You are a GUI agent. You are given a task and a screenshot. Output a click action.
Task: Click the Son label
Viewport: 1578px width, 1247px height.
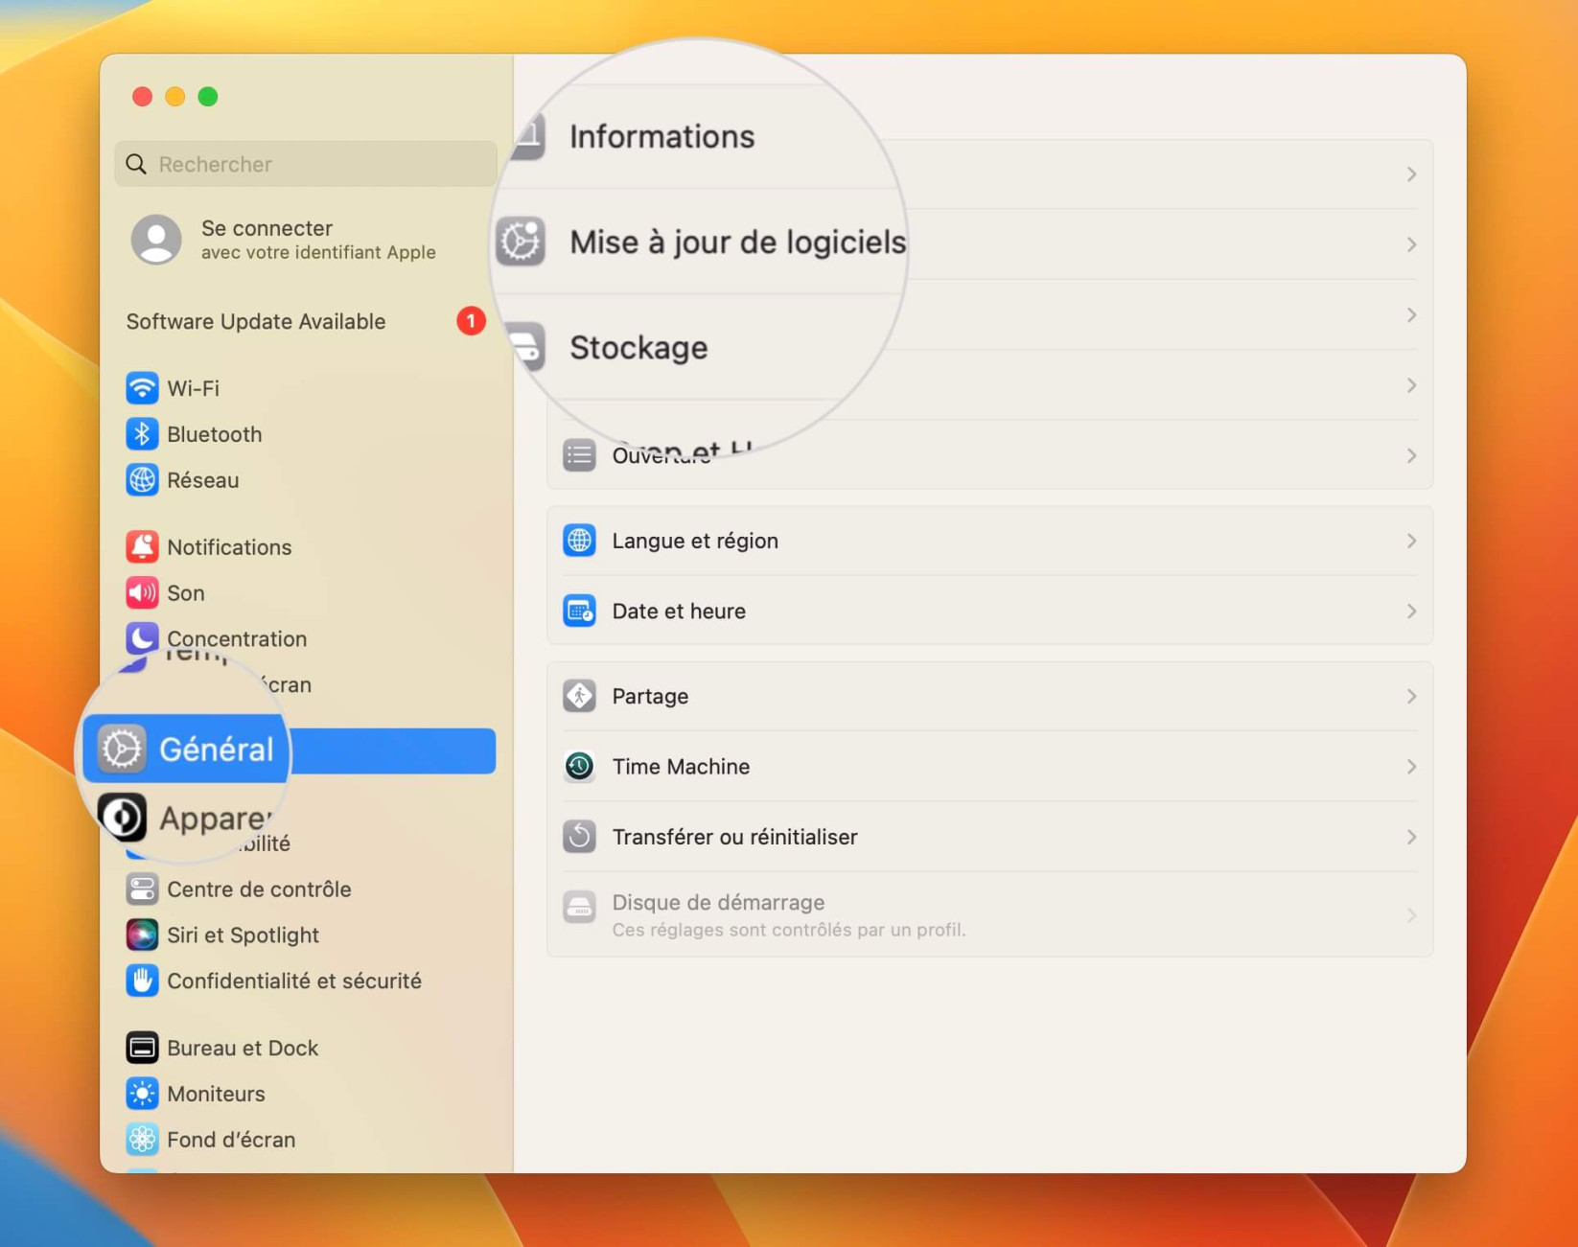pos(185,593)
